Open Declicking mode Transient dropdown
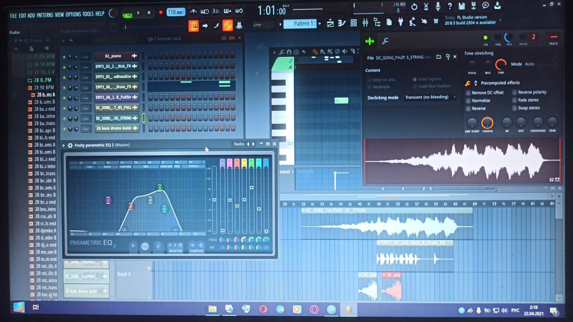The image size is (573, 322). (x=430, y=97)
